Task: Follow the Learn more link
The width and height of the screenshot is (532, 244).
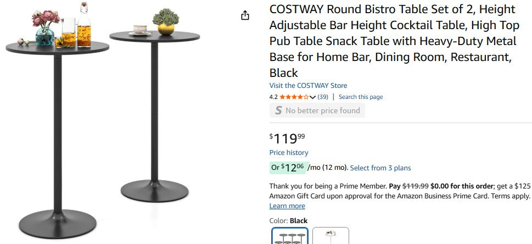Action: (x=287, y=206)
